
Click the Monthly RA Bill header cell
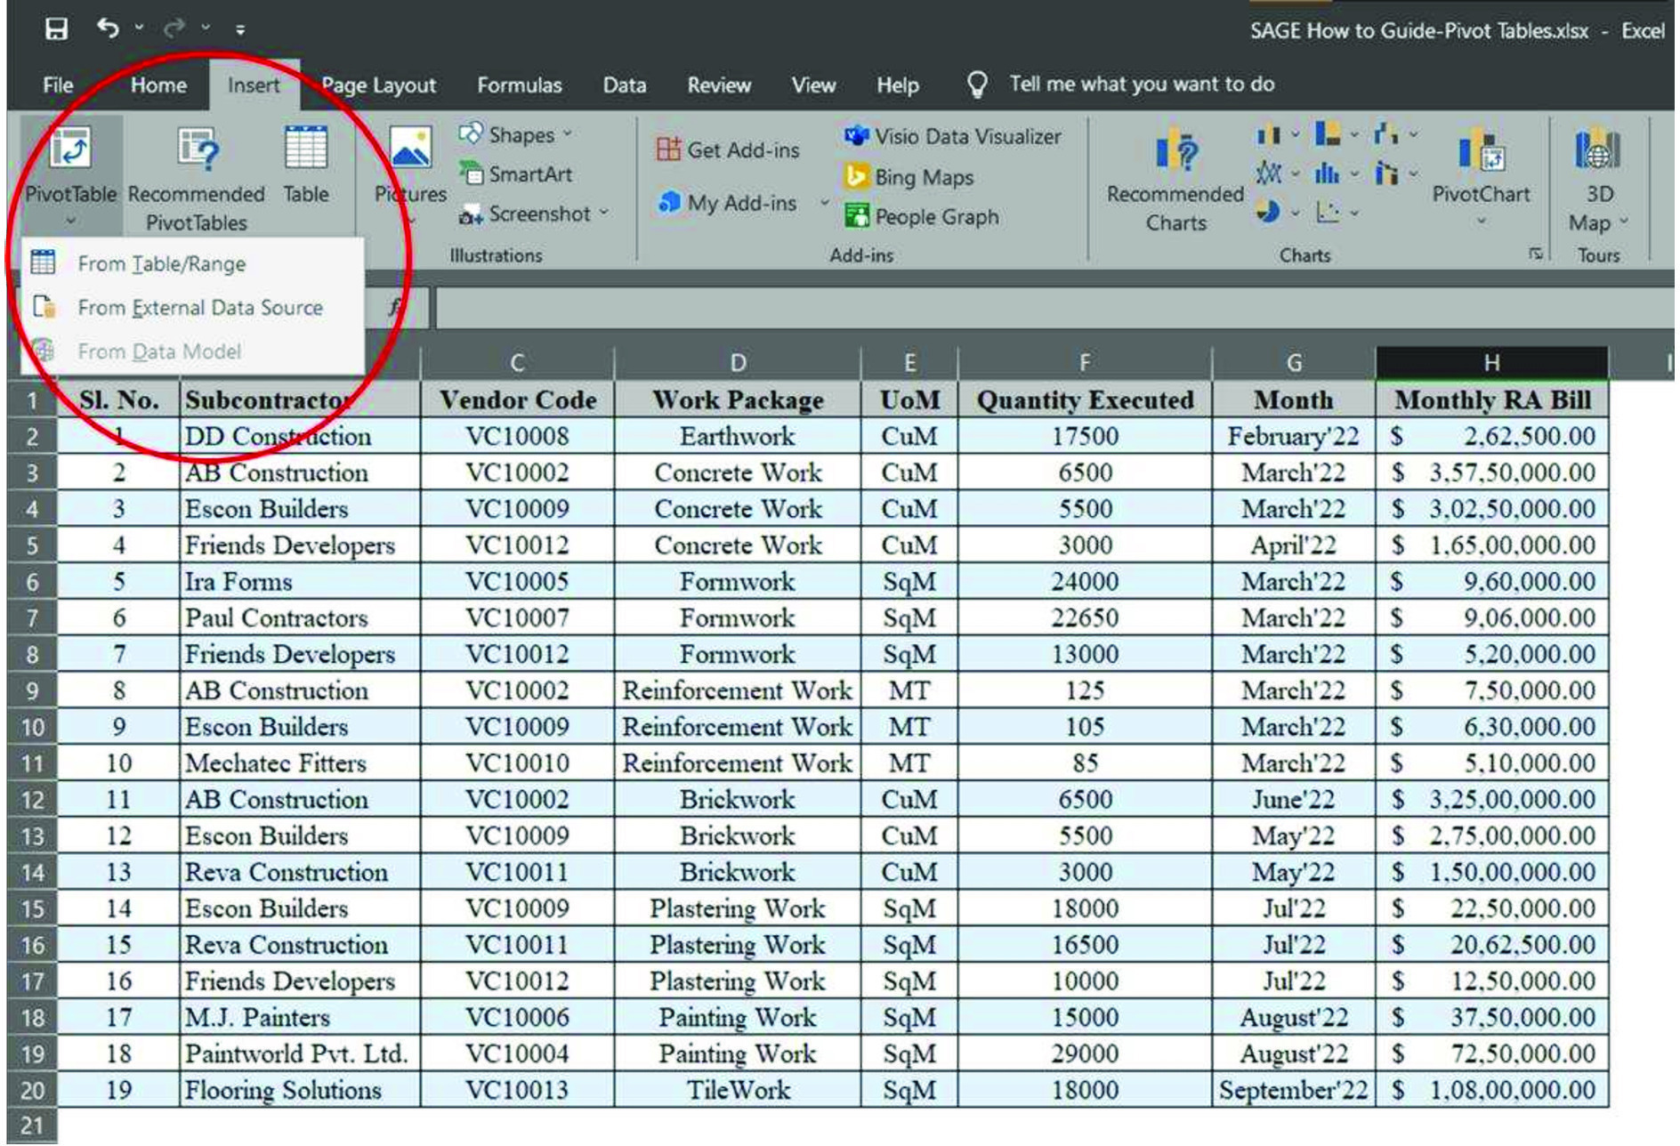[1492, 400]
